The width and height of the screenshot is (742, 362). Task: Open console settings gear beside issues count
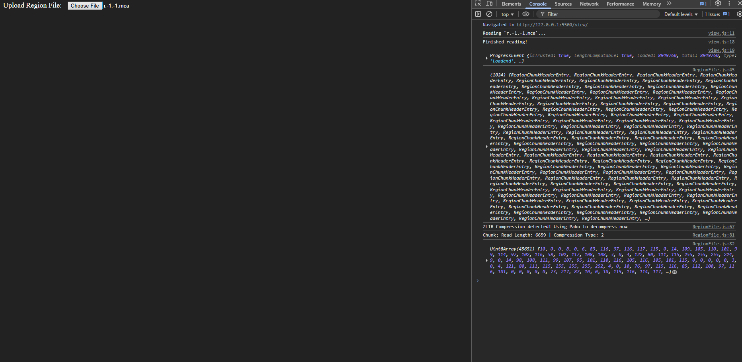coord(739,14)
